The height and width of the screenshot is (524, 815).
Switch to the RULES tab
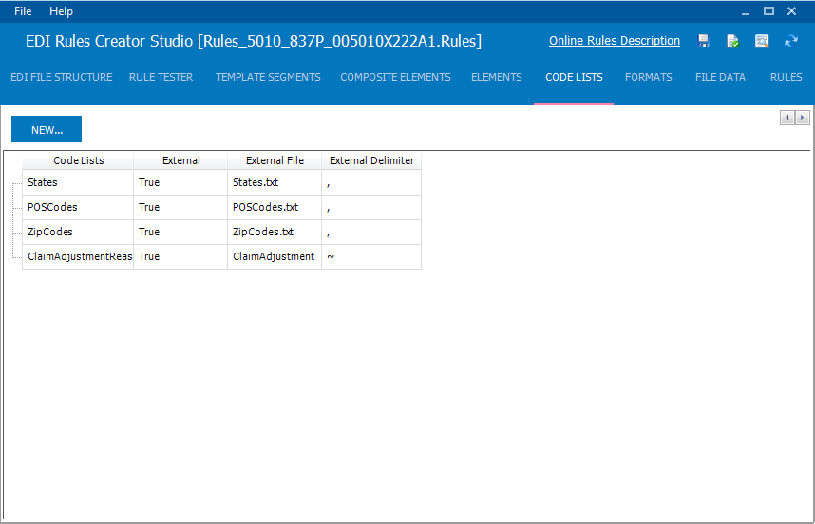[x=786, y=77]
